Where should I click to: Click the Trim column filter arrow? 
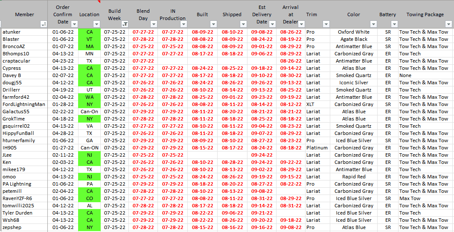(326, 24)
